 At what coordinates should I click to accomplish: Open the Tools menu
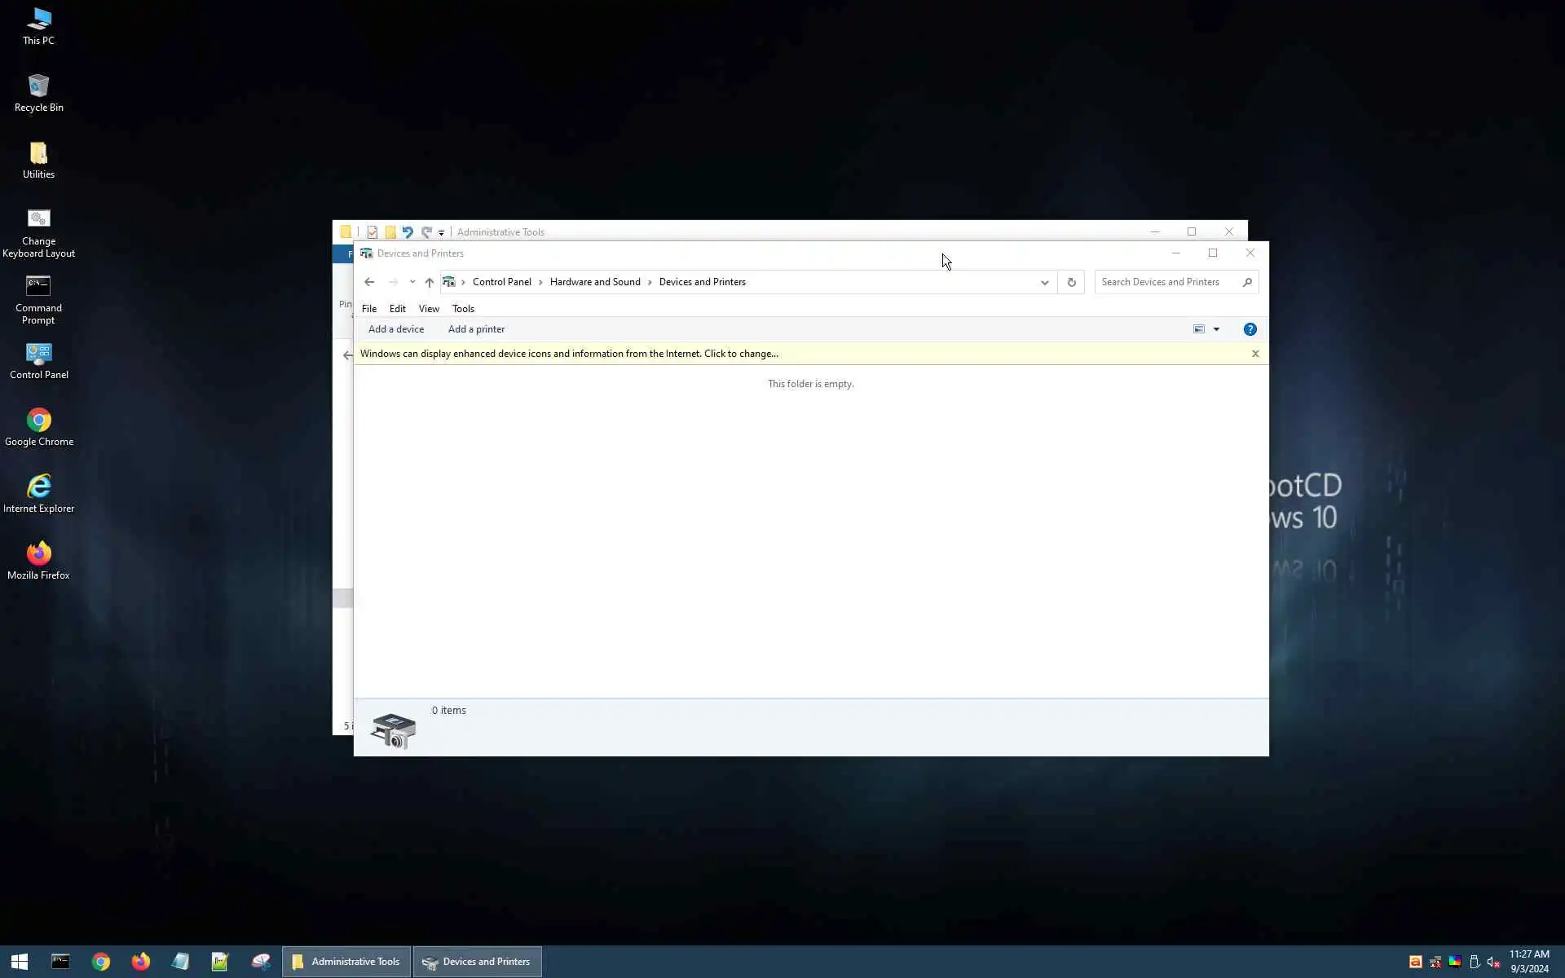(x=463, y=309)
